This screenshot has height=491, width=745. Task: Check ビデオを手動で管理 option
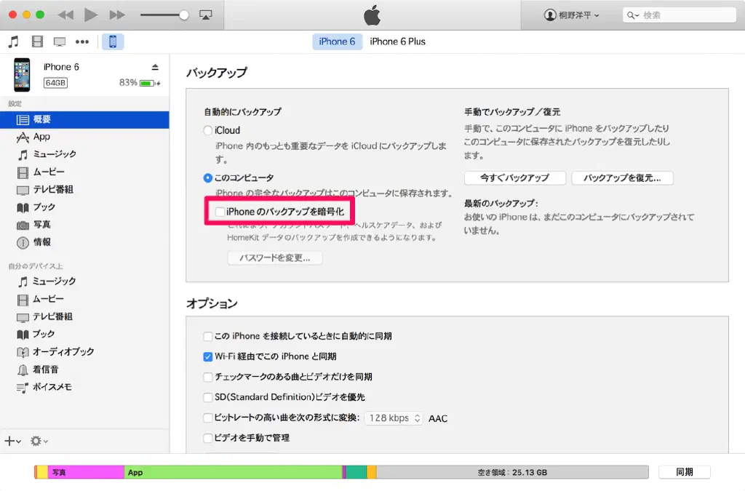point(208,439)
